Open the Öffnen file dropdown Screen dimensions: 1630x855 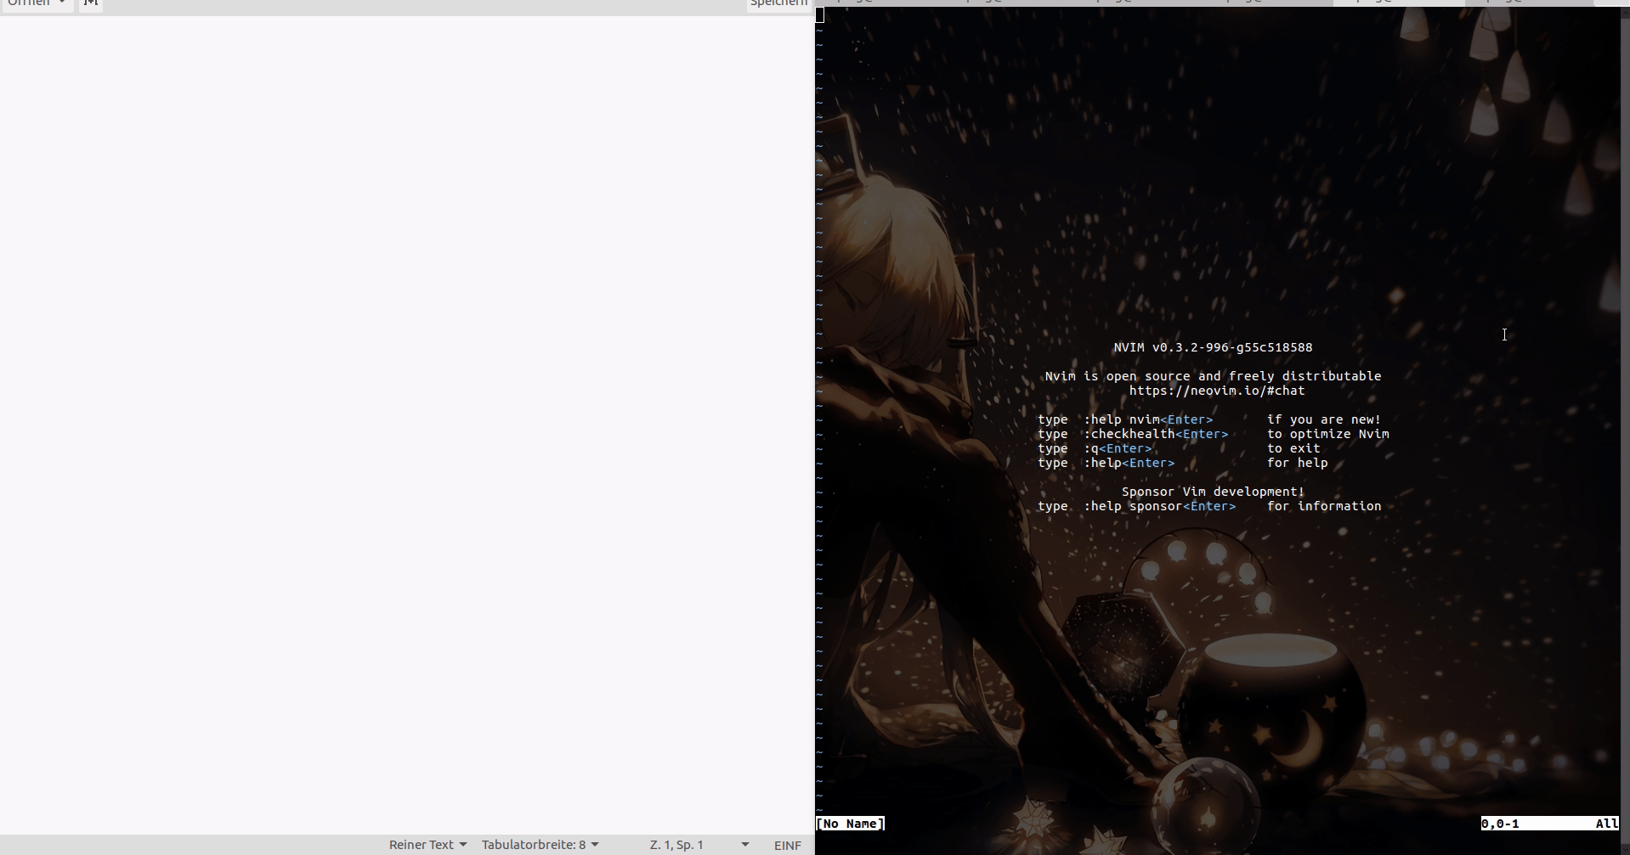coord(37,3)
